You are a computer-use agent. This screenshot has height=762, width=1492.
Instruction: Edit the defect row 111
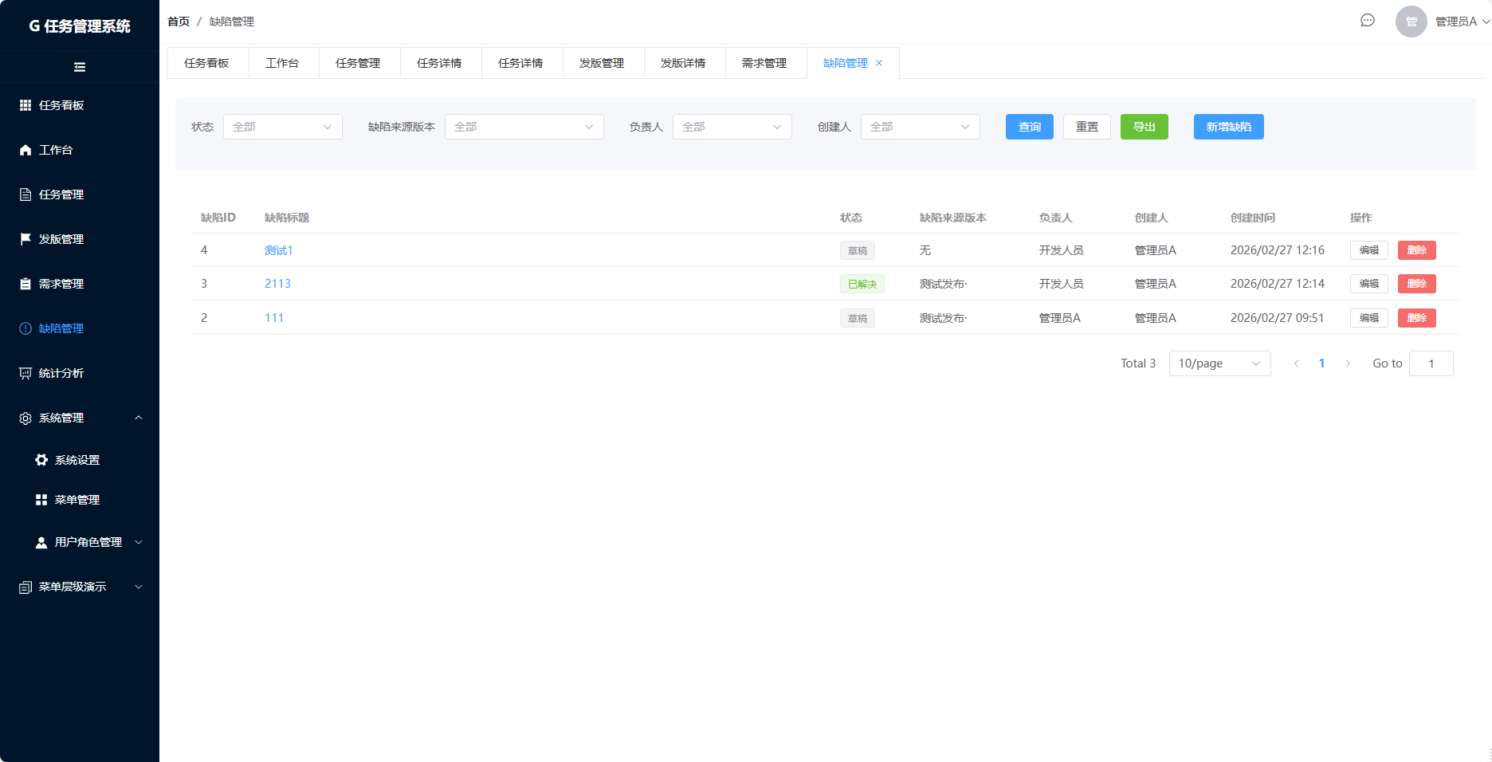click(1369, 318)
